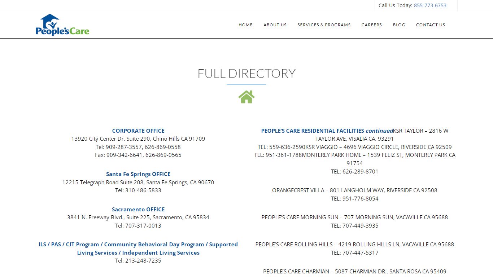Click People's Care Charmian address line

pyautogui.click(x=355, y=271)
